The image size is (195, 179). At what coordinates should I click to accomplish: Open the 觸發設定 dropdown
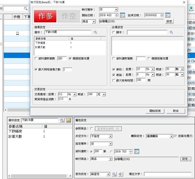171,136
